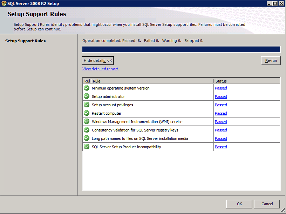Viewport: 286px width, 214px height.
Task: Click the green check icon for Product Incompatibility rule
Action: click(87, 147)
